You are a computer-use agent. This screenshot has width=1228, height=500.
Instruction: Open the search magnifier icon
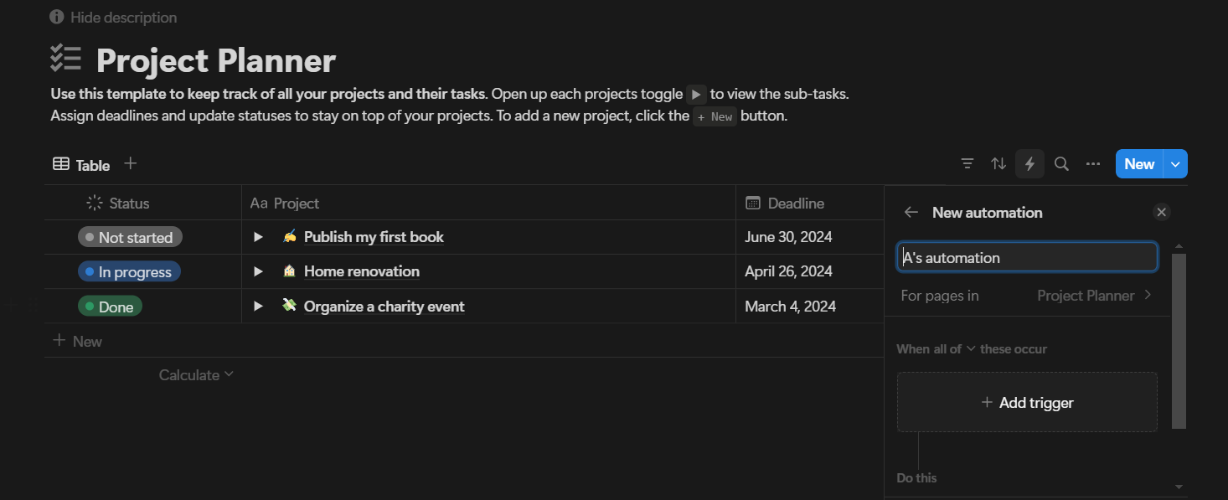tap(1061, 164)
